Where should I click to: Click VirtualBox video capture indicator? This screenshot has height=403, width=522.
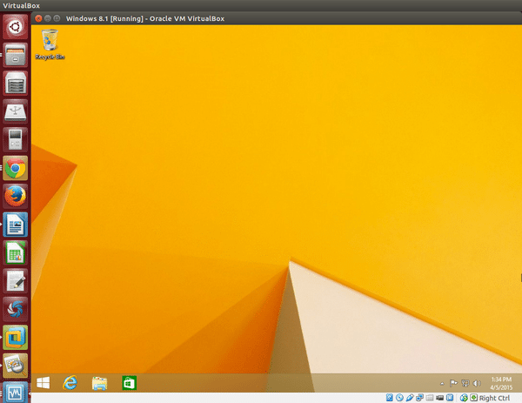coord(439,398)
